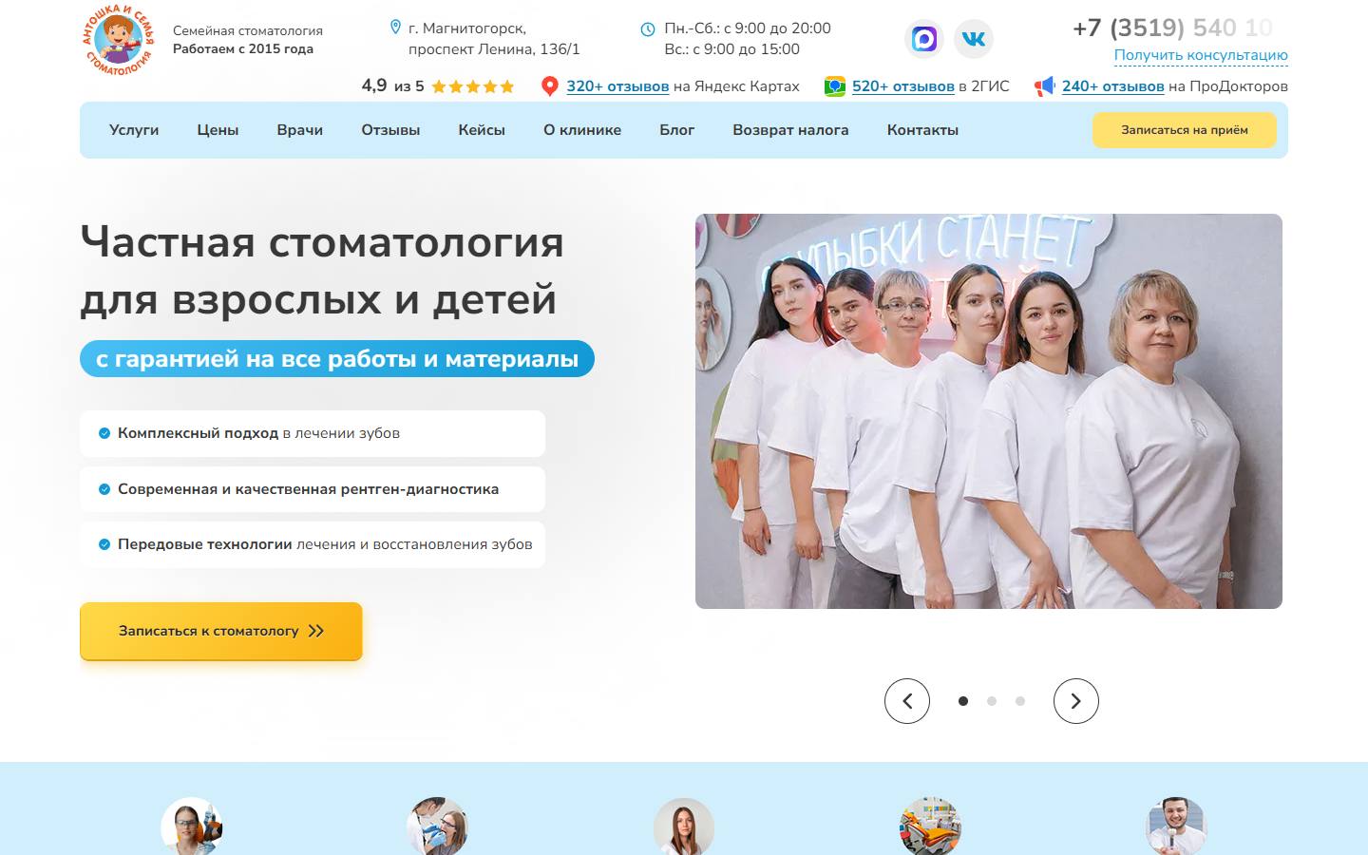This screenshot has height=855, width=1368.
Task: Show the previous slide with left arrow
Action: coord(907,701)
